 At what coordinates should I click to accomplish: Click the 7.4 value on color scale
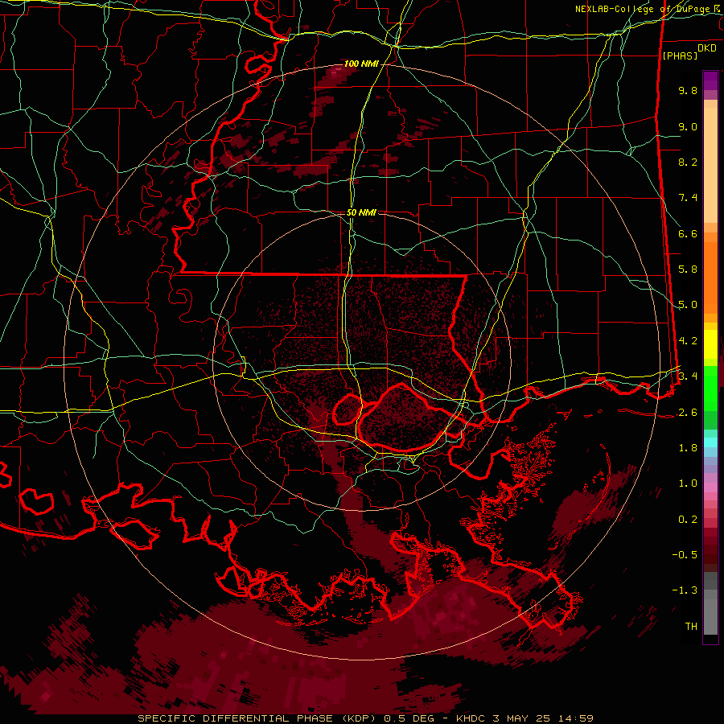click(x=688, y=198)
